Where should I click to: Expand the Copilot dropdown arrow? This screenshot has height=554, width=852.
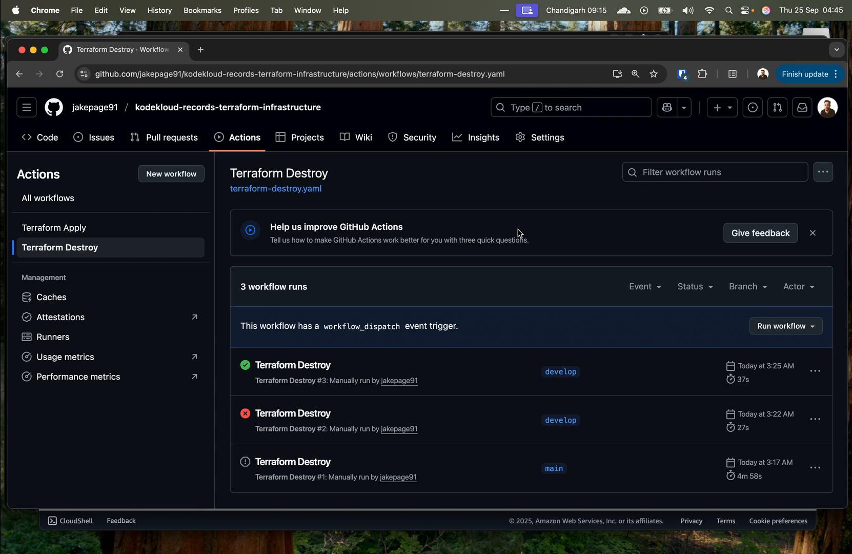point(684,108)
